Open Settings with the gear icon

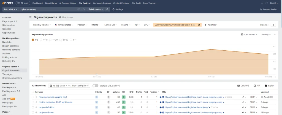tap(118, 9)
